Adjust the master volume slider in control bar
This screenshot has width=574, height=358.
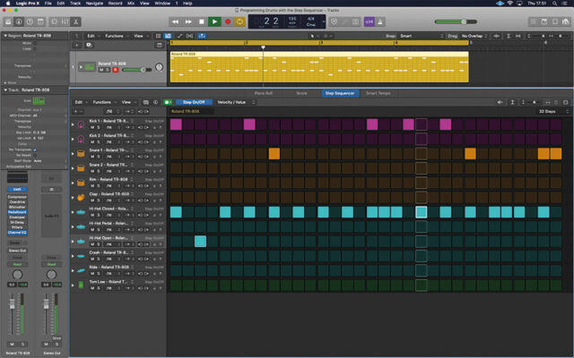456,21
